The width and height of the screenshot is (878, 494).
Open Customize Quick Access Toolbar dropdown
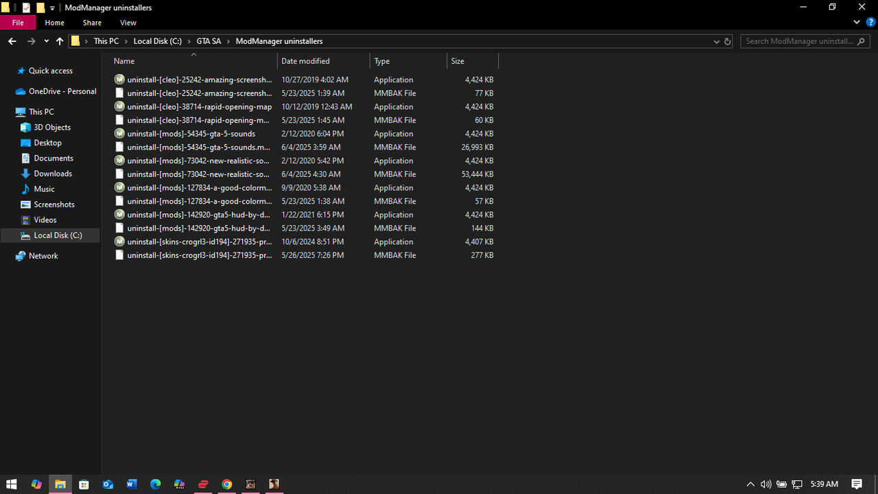pyautogui.click(x=52, y=8)
